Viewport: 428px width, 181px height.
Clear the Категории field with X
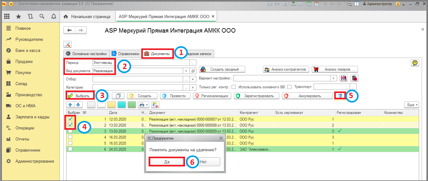coord(193,87)
